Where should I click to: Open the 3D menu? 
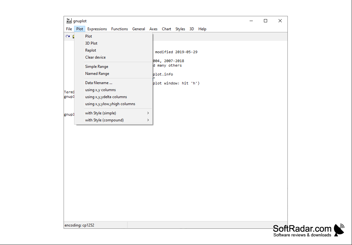pyautogui.click(x=191, y=29)
